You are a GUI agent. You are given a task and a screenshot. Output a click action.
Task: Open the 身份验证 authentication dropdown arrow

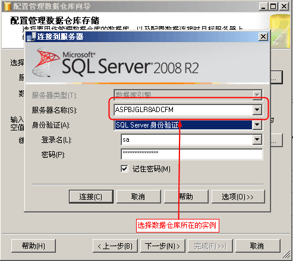pyautogui.click(x=257, y=125)
